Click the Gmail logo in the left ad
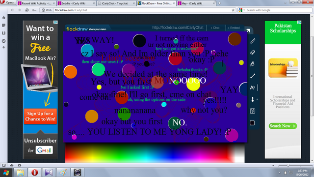This screenshot has height=177, width=314. (x=44, y=150)
